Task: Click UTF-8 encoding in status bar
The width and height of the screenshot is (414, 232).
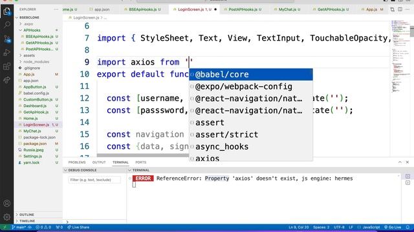Action: (339, 227)
